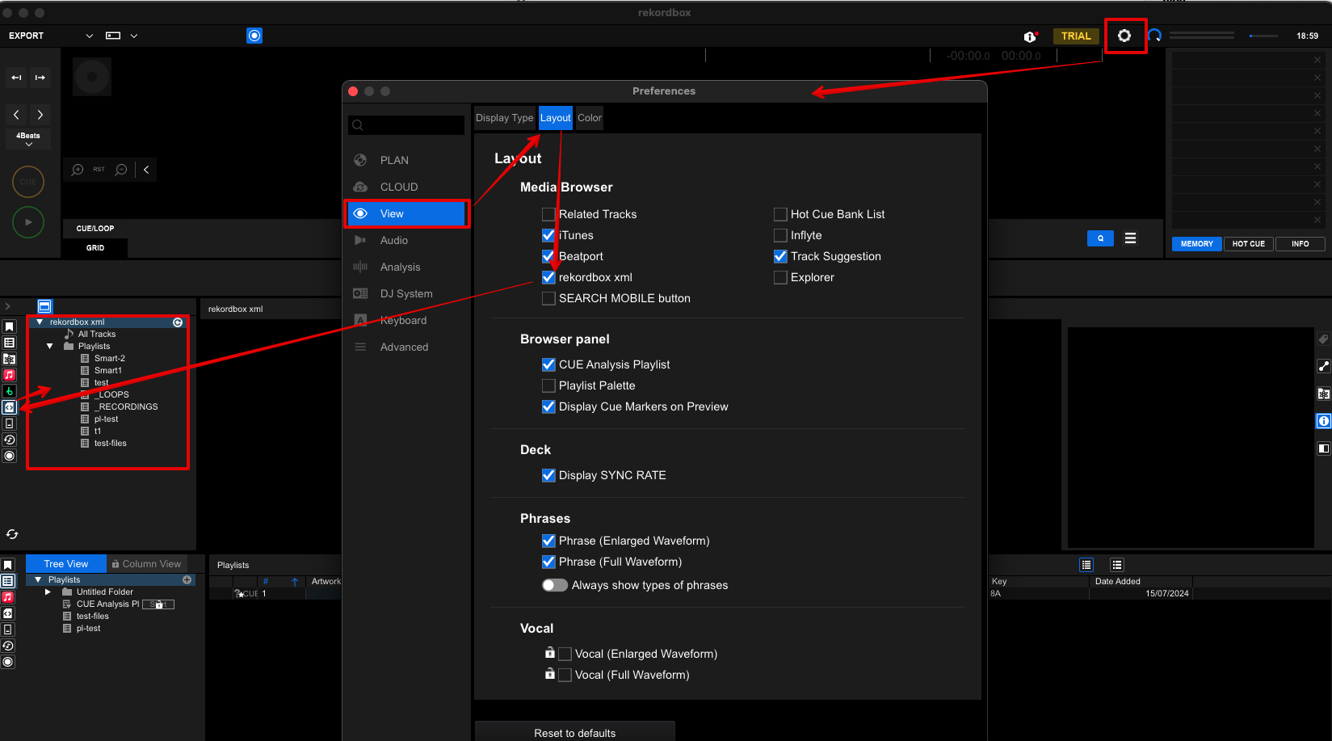Click Reset to defaults
Image resolution: width=1332 pixels, height=741 pixels.
[x=575, y=732]
